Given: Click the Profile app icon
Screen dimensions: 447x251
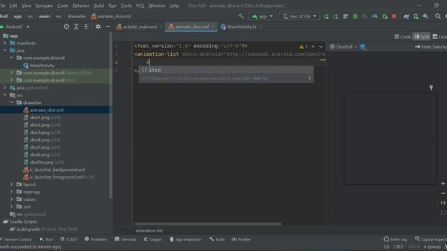Looking at the screenshot, I should 374,17.
